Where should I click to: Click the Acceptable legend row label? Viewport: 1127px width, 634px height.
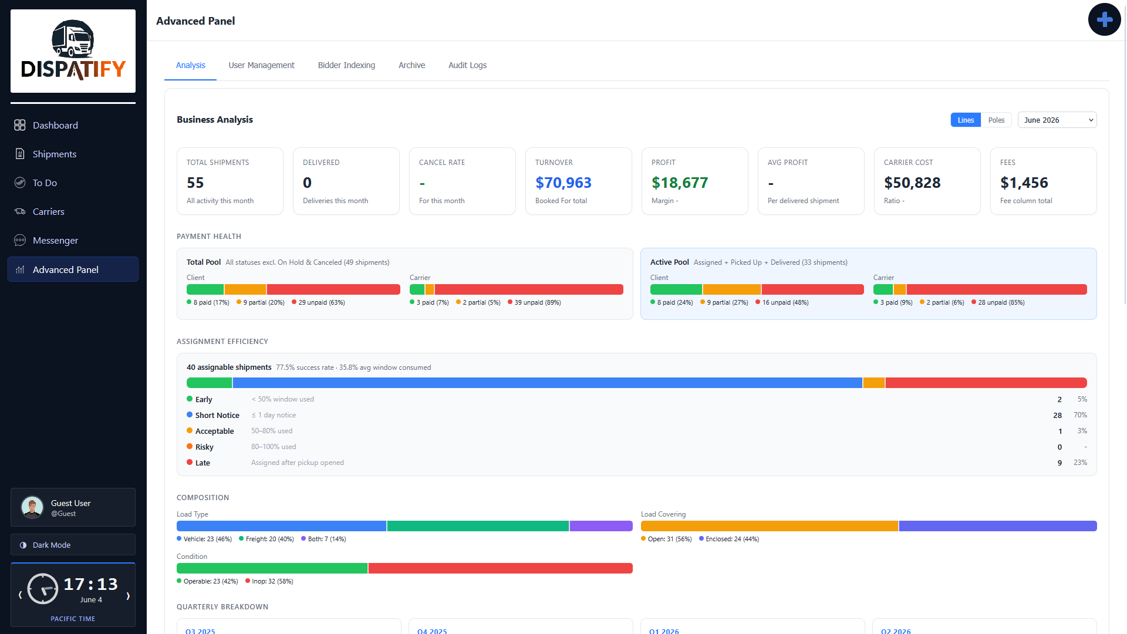click(x=214, y=431)
